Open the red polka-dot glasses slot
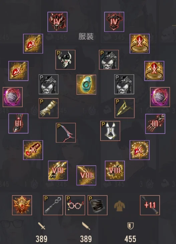The width and height of the screenshot is (176, 244). tap(75, 205)
